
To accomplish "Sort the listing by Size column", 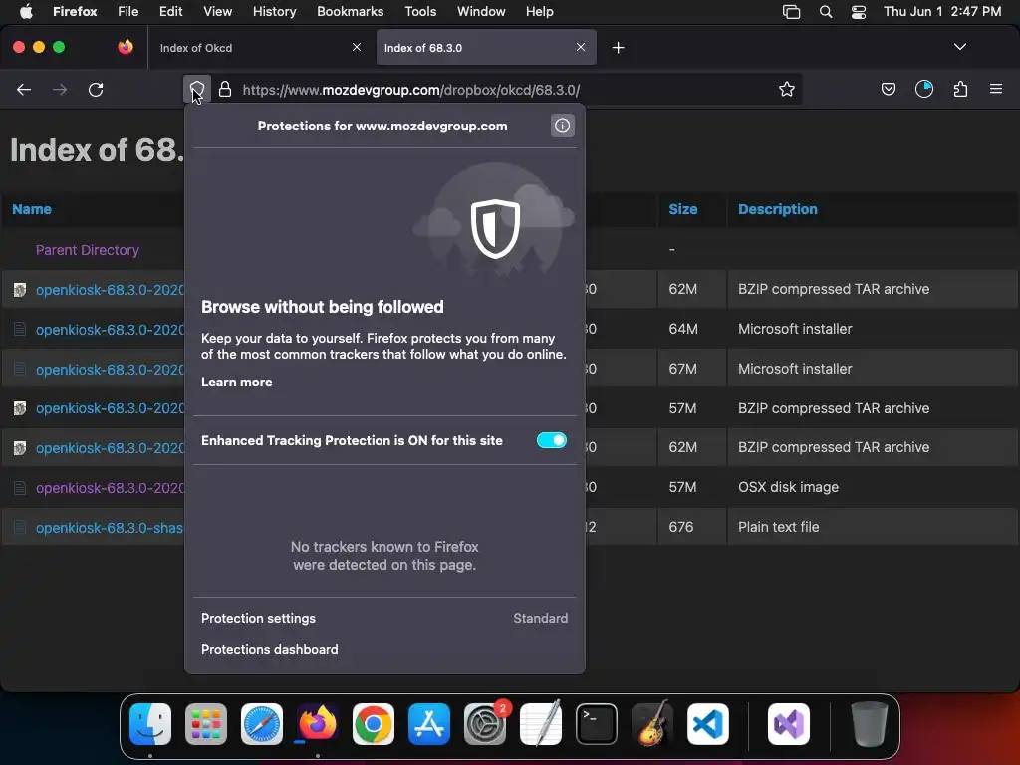I will point(683,209).
